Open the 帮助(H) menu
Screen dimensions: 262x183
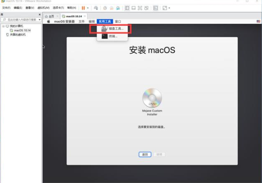[x=71, y=8]
